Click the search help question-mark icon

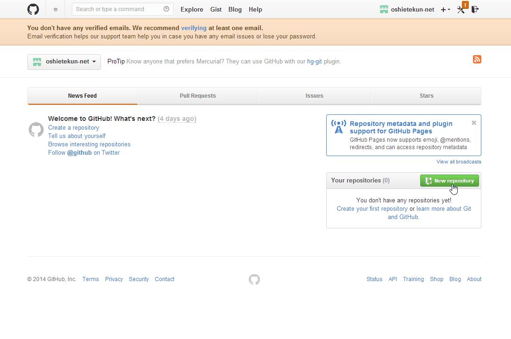pos(166,9)
